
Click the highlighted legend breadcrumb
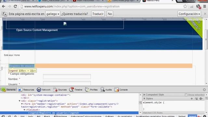click(192, 116)
